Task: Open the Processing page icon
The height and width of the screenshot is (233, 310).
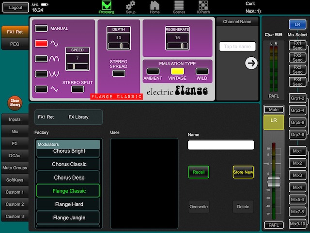Action: (107, 7)
